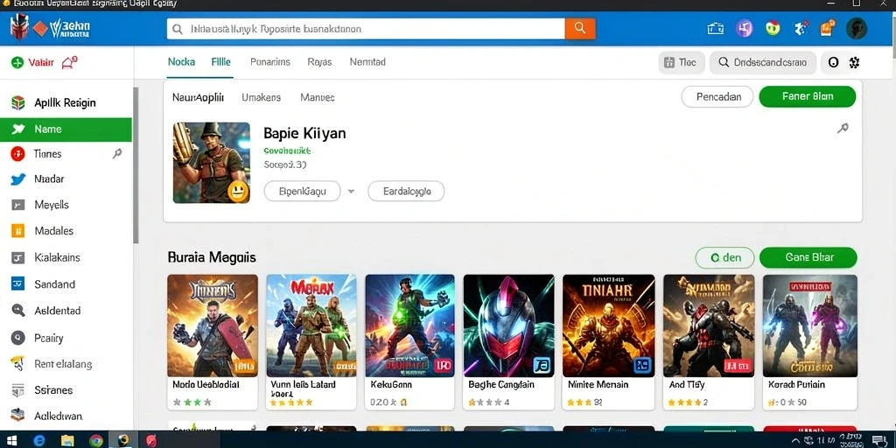Open the Minite Mentain game card

pos(609,342)
